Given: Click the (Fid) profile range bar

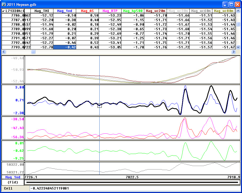Looking at the screenshot, I should click(132, 182).
